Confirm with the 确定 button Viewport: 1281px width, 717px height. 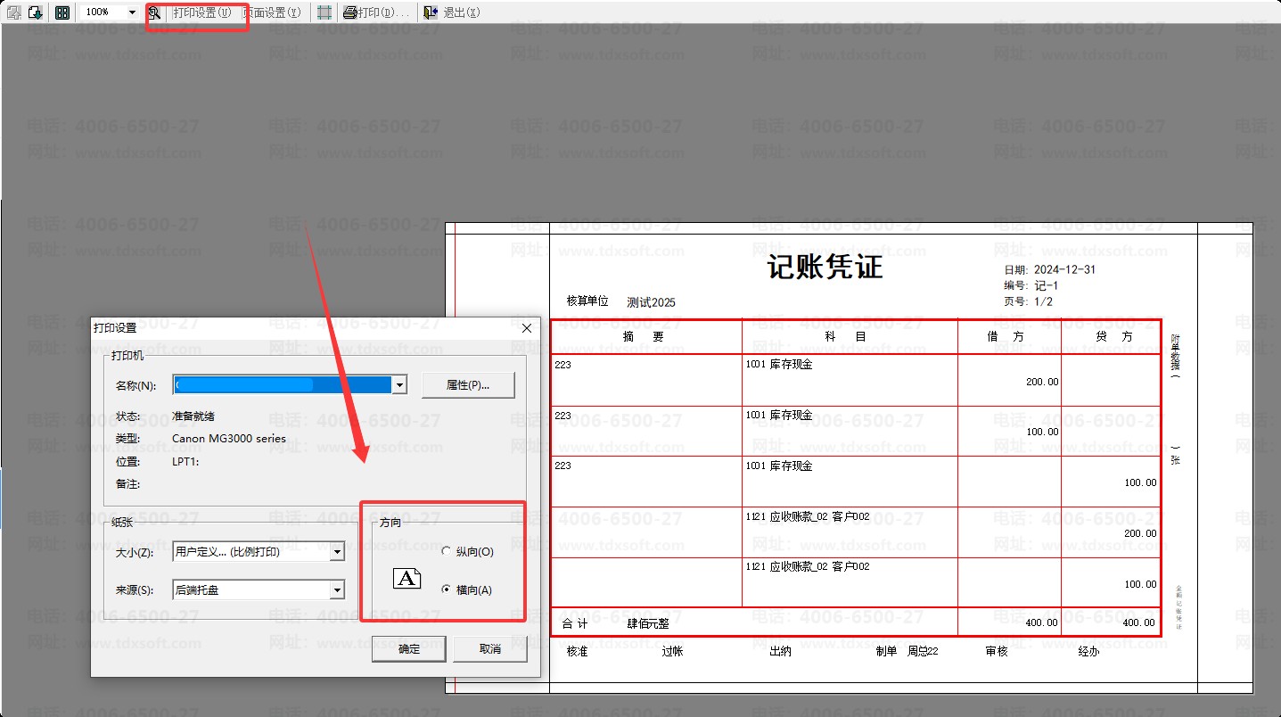pos(409,649)
